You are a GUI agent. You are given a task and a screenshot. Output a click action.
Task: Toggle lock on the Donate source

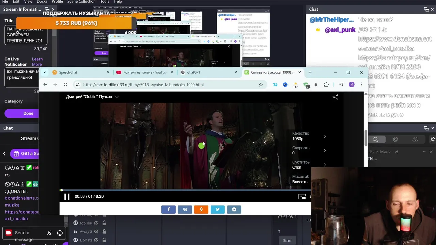[x=104, y=240]
